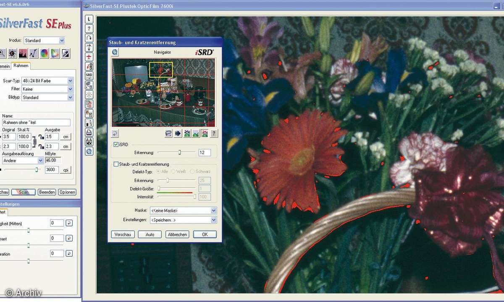Click the cm unit button for width
The height and width of the screenshot is (302, 504).
[x=66, y=137]
